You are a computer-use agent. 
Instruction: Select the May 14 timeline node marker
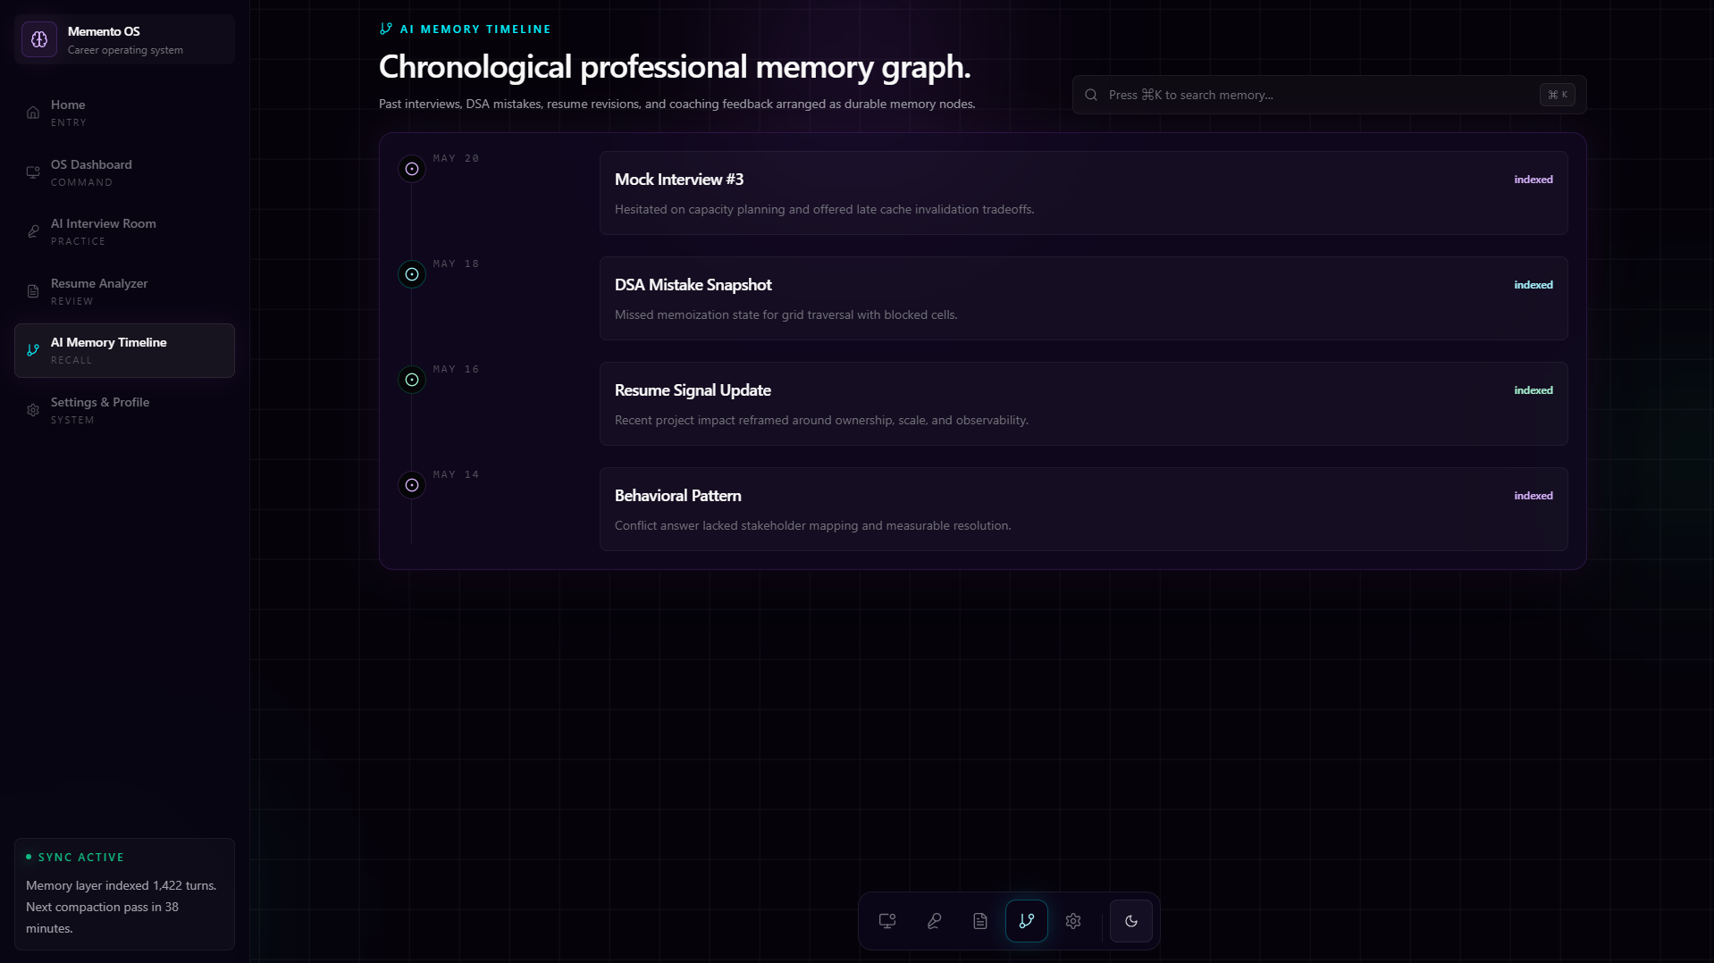click(412, 485)
